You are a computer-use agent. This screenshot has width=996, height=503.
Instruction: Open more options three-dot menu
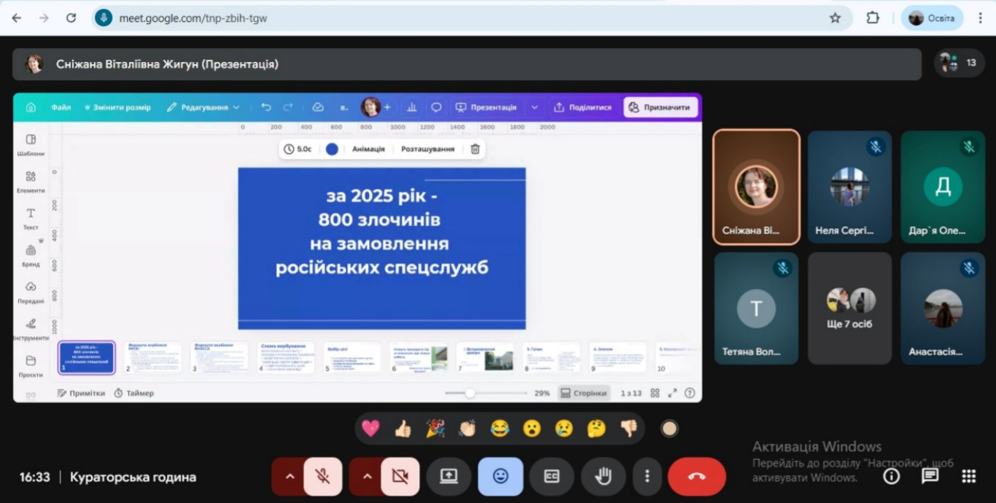(x=647, y=477)
